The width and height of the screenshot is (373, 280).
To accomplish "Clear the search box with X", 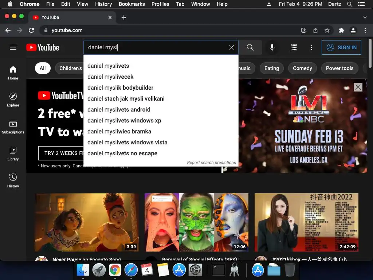I will click(231, 47).
